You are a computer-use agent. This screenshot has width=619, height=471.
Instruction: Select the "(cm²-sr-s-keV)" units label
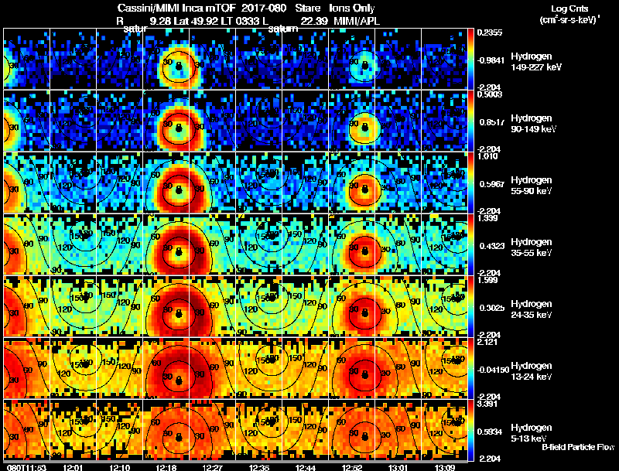tap(569, 19)
